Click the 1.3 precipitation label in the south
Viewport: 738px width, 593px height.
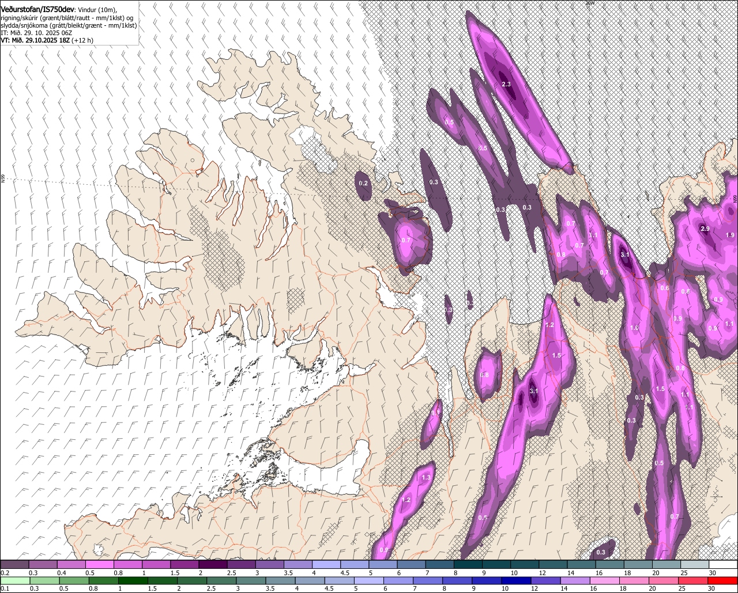[x=426, y=478]
